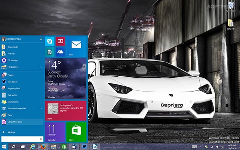Click the Start menu search box
The width and height of the screenshot is (240, 150).
[x=22, y=139]
